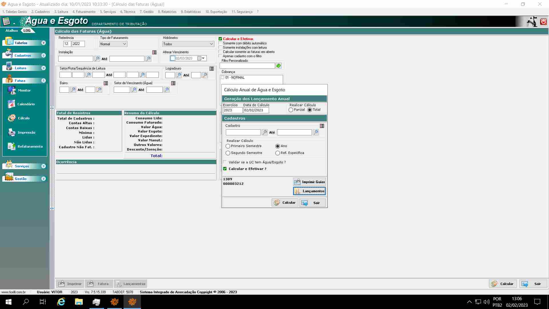Image resolution: width=549 pixels, height=309 pixels.
Task: Expand the Serviços sidebar group
Action: (43, 166)
